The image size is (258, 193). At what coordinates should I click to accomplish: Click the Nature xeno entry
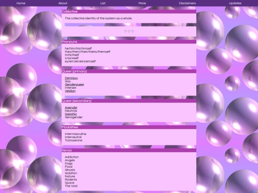(70, 176)
